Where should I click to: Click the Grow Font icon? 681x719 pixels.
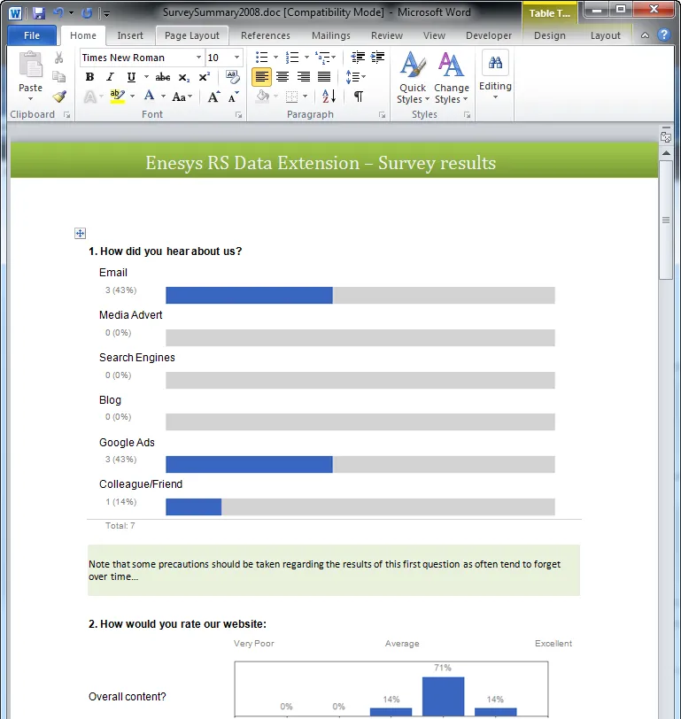213,97
